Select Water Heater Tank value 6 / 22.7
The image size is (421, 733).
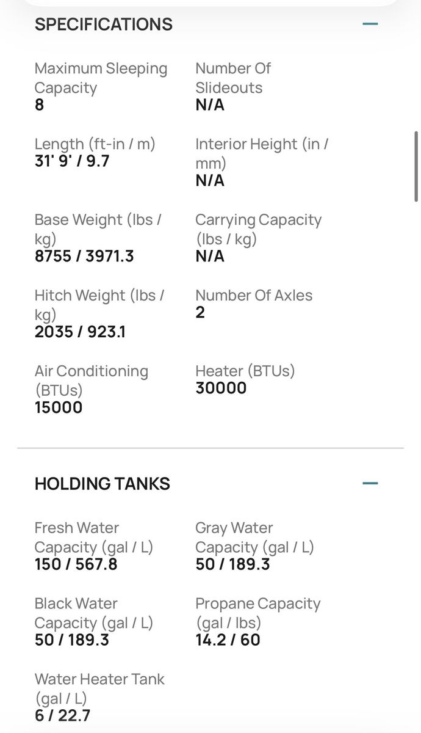point(62,715)
